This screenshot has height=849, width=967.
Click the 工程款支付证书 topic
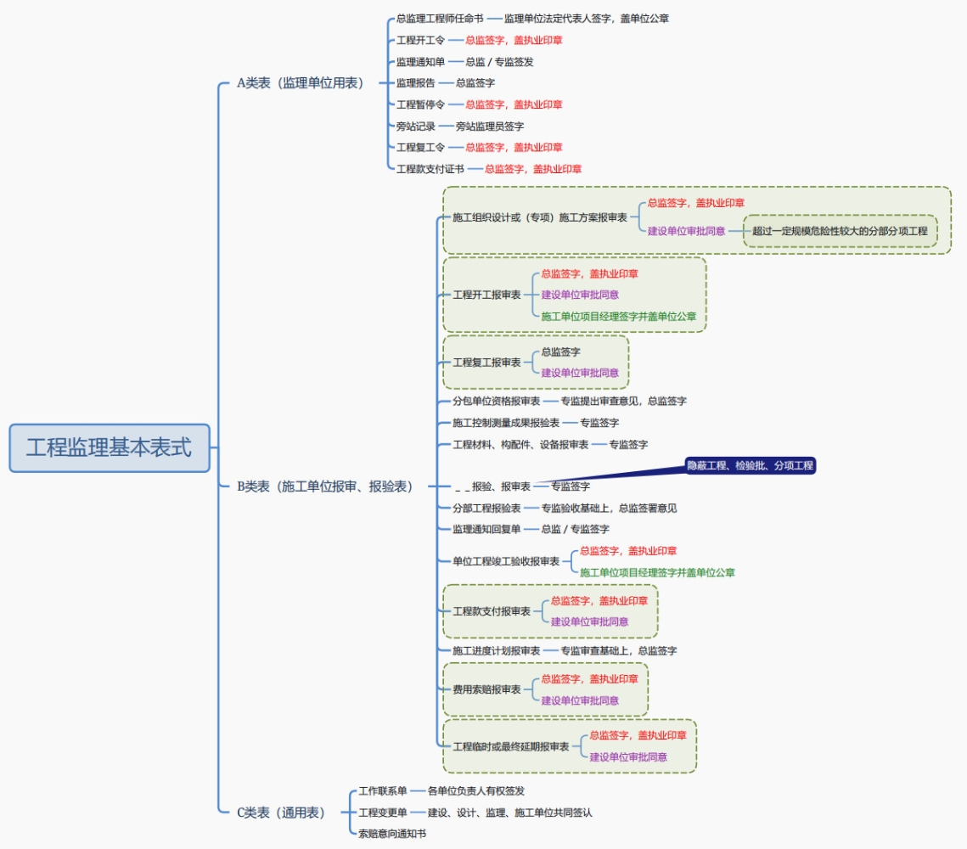coord(430,169)
